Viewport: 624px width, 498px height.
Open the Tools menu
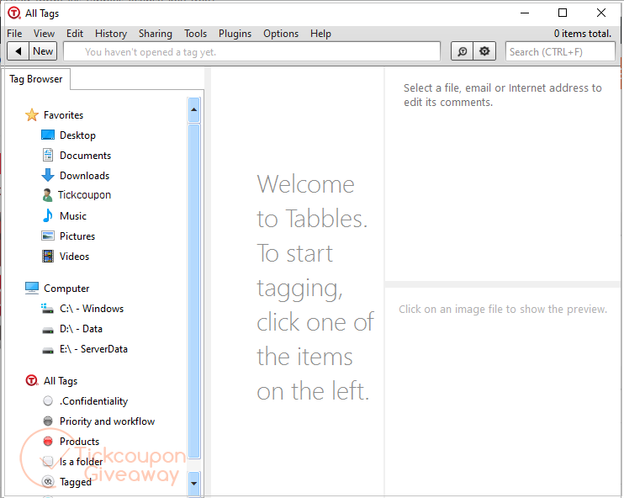pyautogui.click(x=195, y=34)
